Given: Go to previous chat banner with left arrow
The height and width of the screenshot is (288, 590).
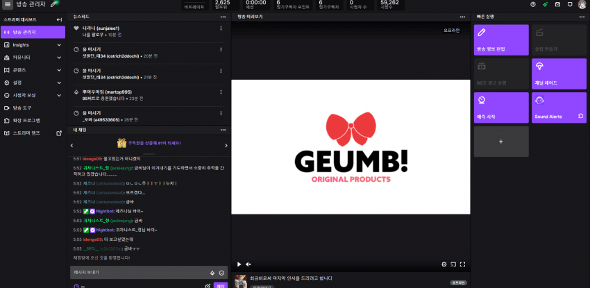Looking at the screenshot, I should point(72,145).
